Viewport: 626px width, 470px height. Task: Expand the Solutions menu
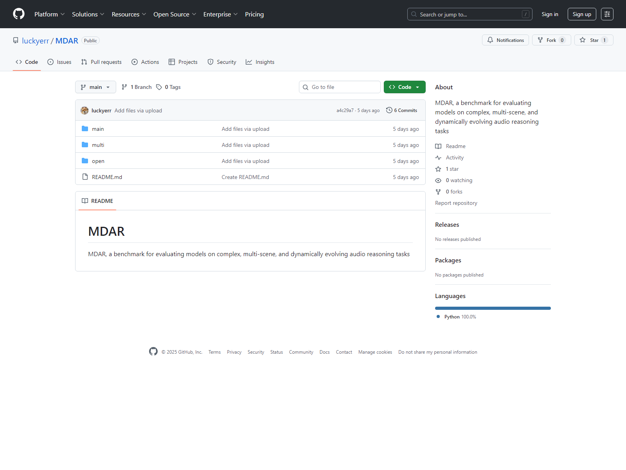[x=88, y=14]
